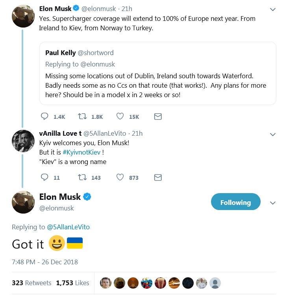The width and height of the screenshot is (287, 295).
Task: Open the 7:48 PM tweet timestamp
Action: point(45,262)
